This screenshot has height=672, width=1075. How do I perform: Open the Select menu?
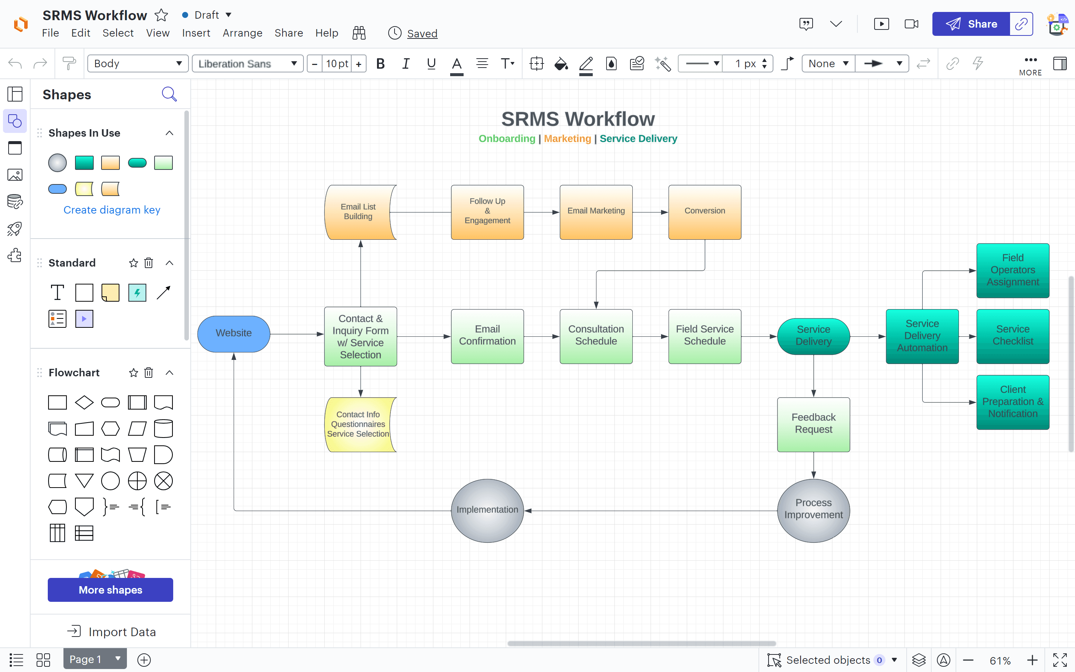[x=118, y=33]
